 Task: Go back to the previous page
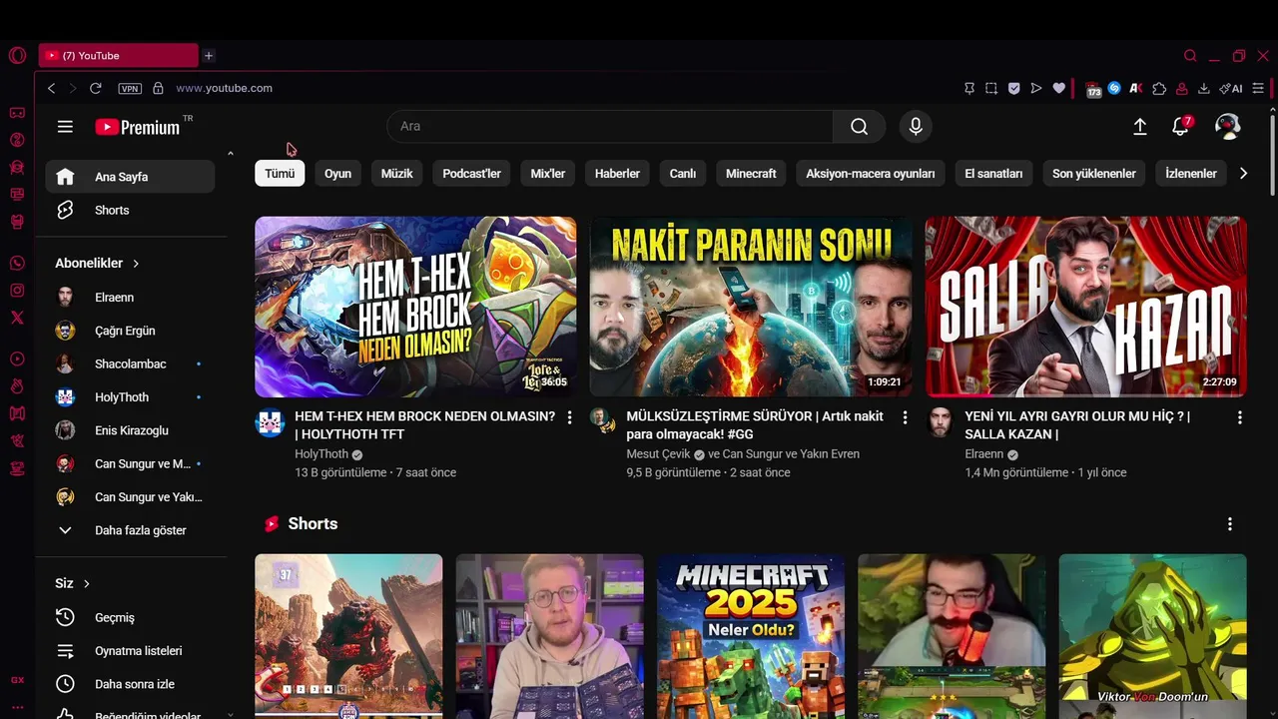click(52, 88)
